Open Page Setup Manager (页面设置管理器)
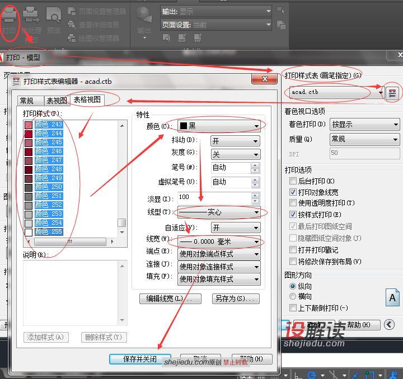The width and height of the screenshot is (403, 379). (x=97, y=11)
